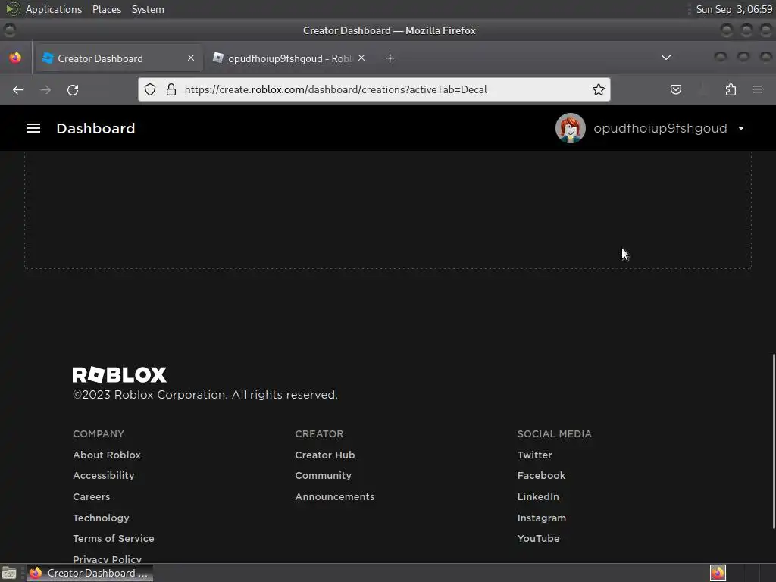Open the Twitter link
Viewport: 776px width, 582px height.
[534, 455]
